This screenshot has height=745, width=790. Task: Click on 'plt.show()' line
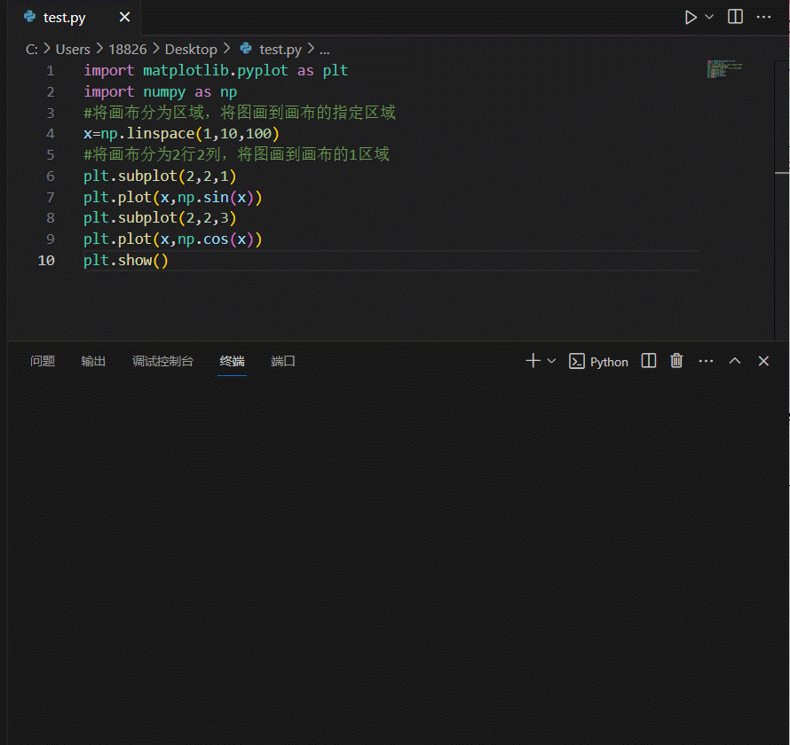tap(125, 261)
